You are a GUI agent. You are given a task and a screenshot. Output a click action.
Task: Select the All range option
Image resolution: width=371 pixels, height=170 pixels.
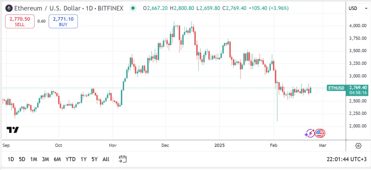point(106,159)
